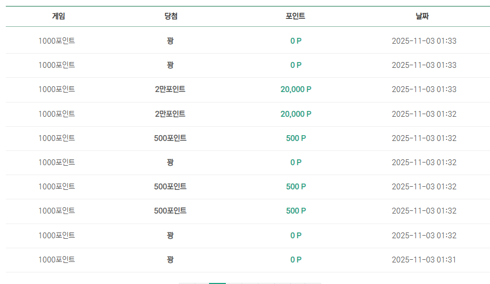The width and height of the screenshot is (490, 284).
Task: Select the topmost 꽝 result in the list
Action: (170, 41)
